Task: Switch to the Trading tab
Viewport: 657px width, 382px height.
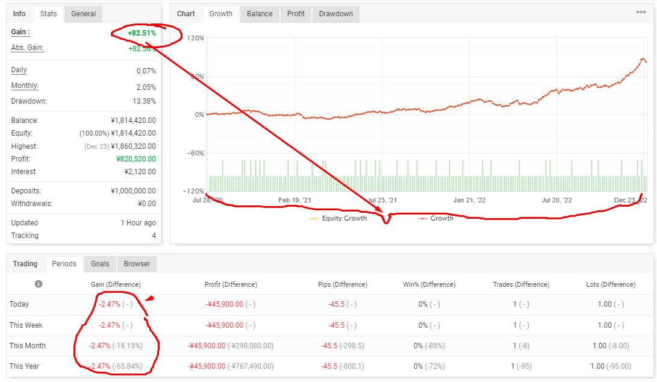Action: click(25, 264)
